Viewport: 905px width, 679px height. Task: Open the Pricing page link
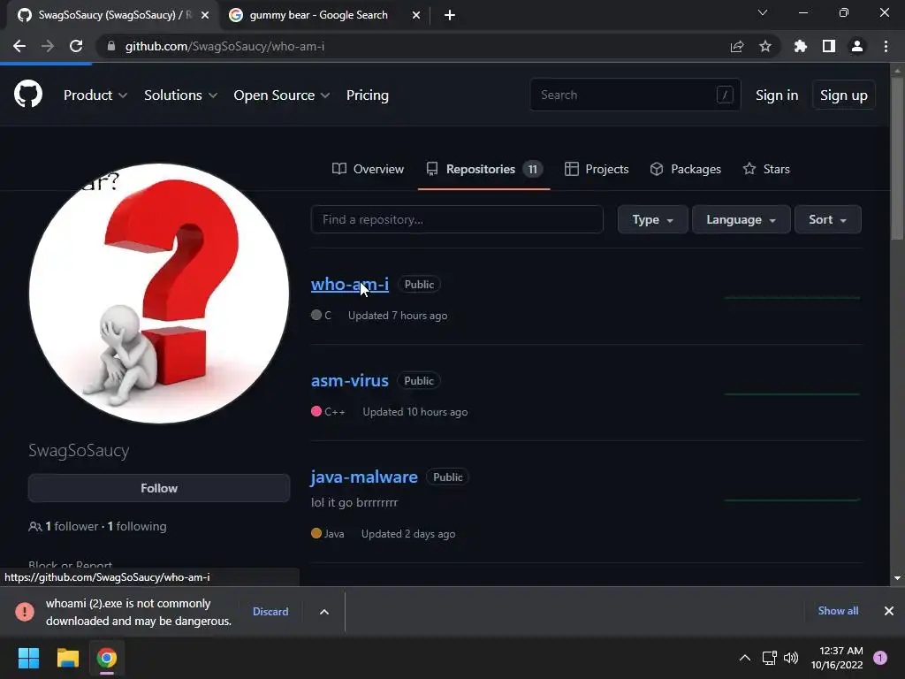(x=367, y=95)
